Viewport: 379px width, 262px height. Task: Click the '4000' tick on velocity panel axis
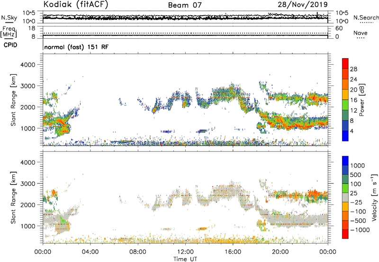pos(27,162)
